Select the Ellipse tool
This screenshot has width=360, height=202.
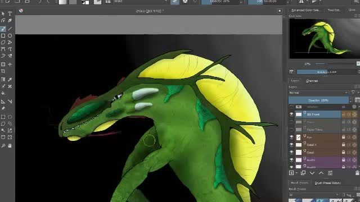pos(10,36)
